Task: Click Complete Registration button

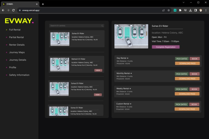Action: tap(166, 47)
